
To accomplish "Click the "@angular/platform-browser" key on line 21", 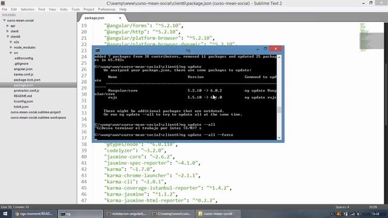I will [x=142, y=38].
